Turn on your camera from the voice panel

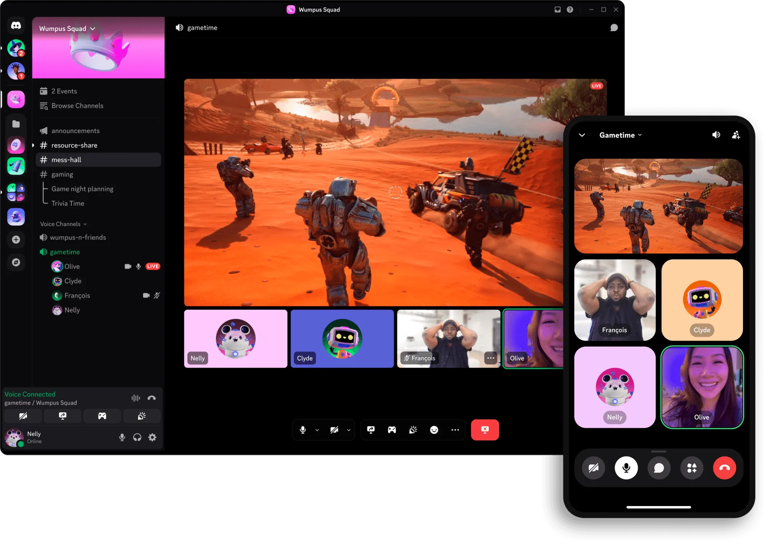click(x=23, y=416)
